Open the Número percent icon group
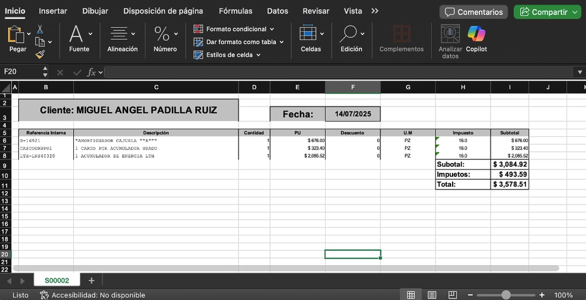Image resolution: width=586 pixels, height=300 pixels. tap(162, 34)
